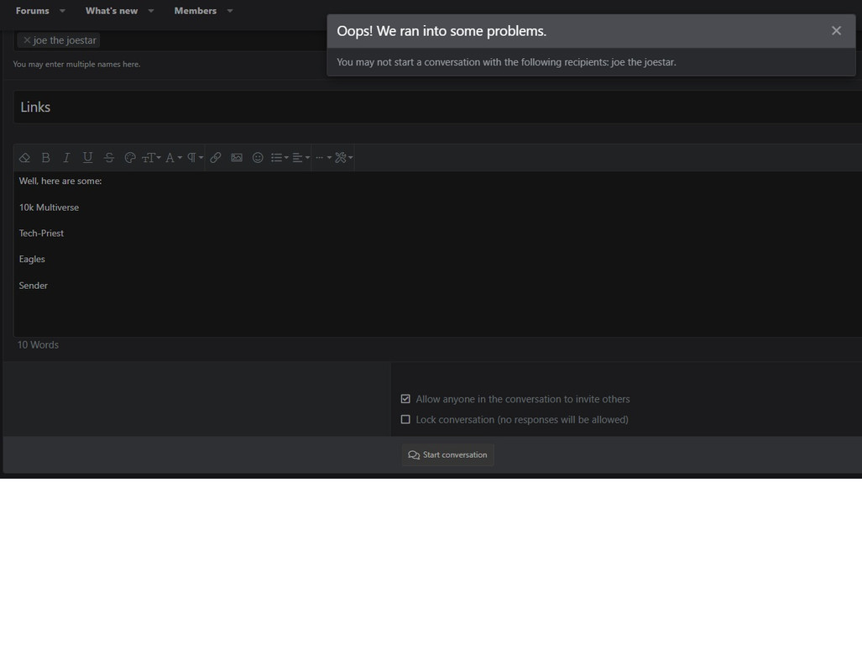Image resolution: width=862 pixels, height=672 pixels.
Task: Toggle Italic formatting in editor
Action: tap(66, 158)
